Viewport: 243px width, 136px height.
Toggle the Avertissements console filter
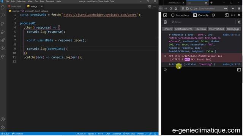tap(183, 29)
